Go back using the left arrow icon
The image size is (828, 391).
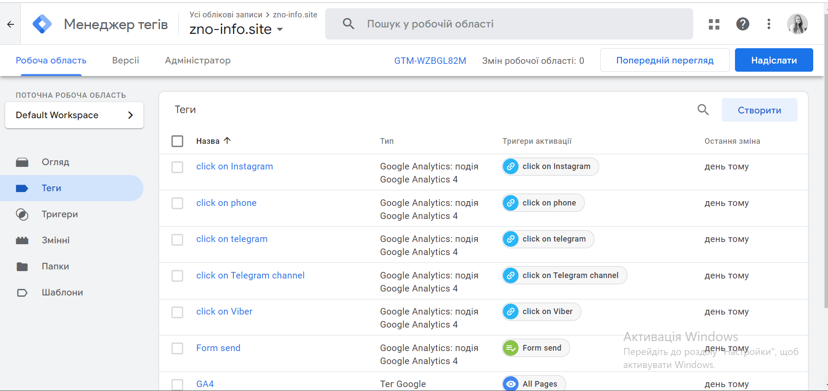click(10, 24)
